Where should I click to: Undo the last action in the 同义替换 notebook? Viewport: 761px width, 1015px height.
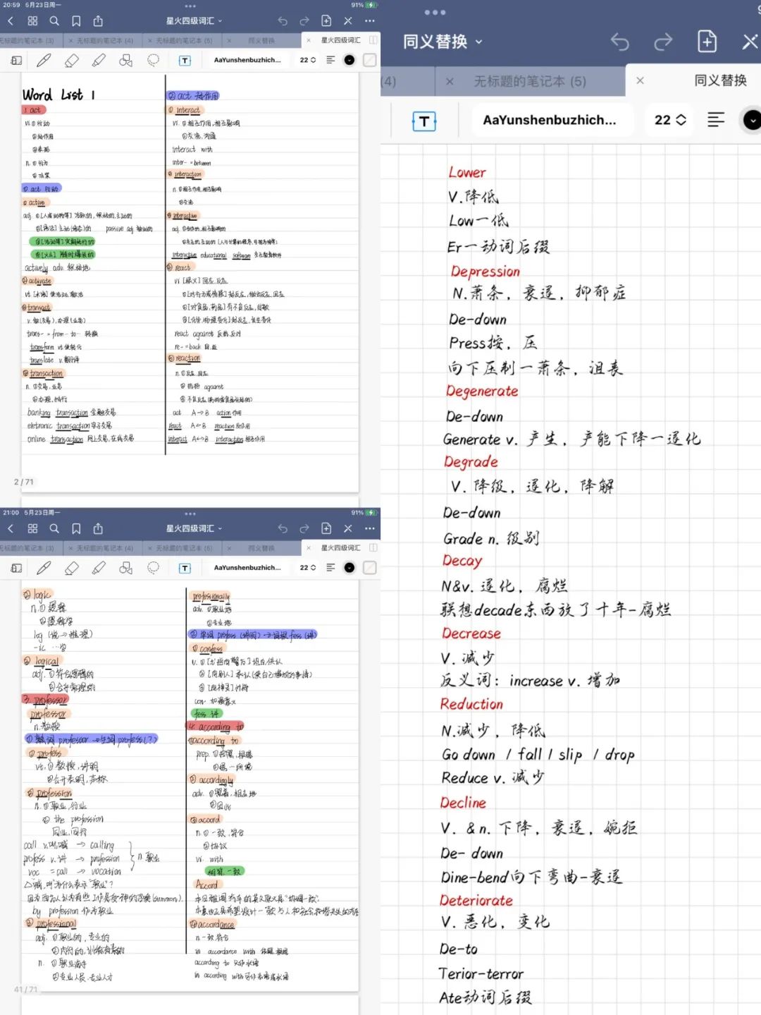(619, 42)
